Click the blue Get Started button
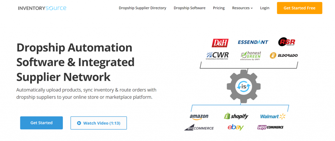Screen dimensions: 335x141 tap(42, 123)
